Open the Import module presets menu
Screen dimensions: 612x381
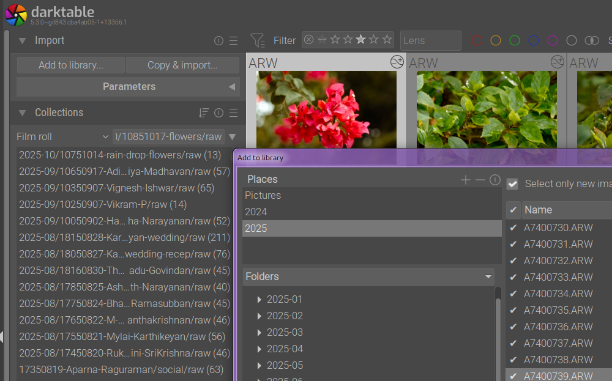[x=233, y=41]
